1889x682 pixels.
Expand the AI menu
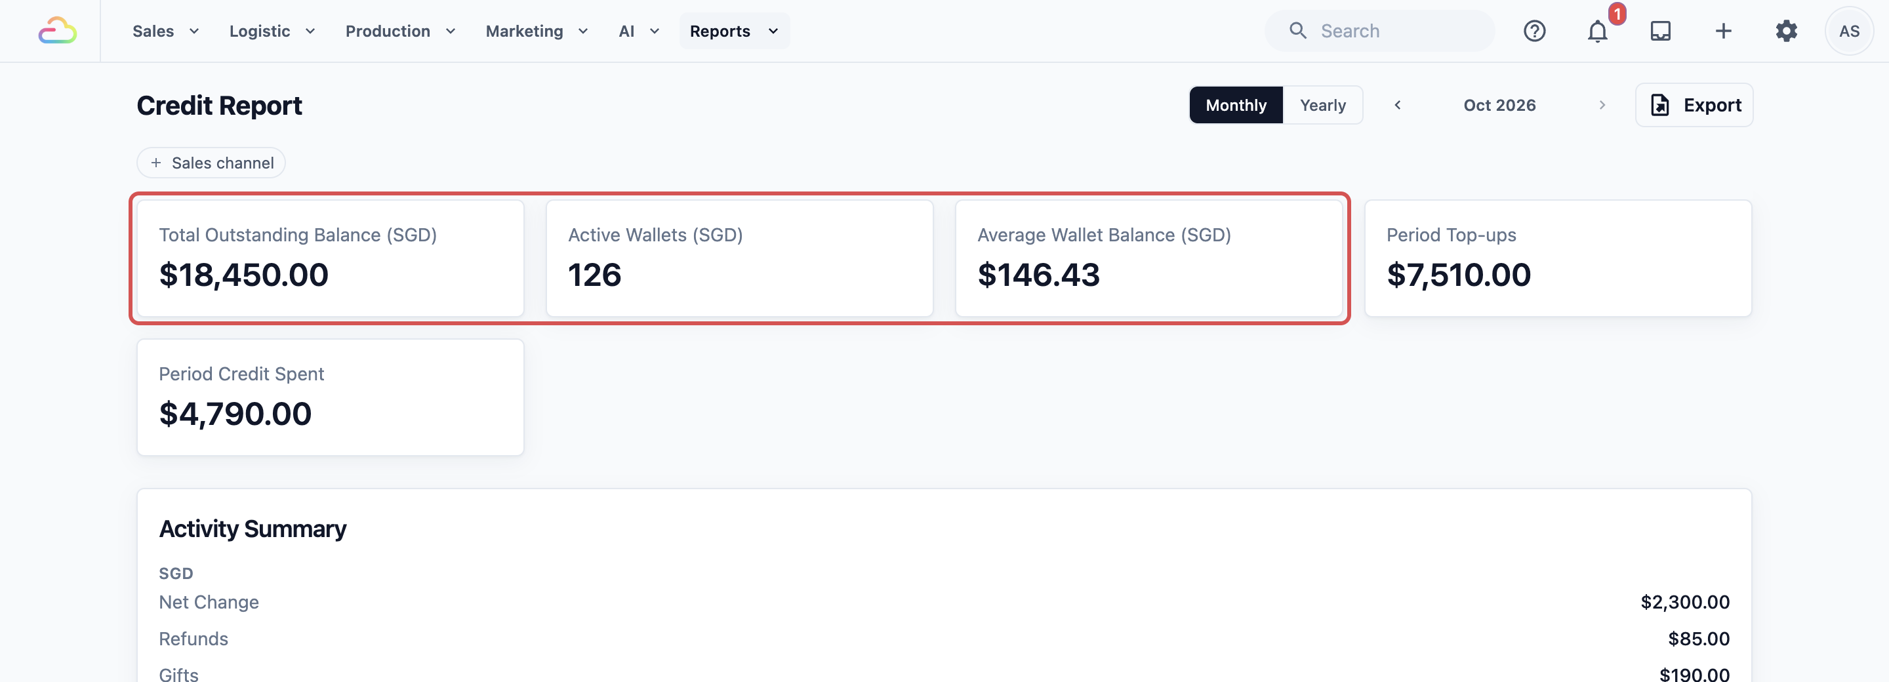[x=639, y=31]
